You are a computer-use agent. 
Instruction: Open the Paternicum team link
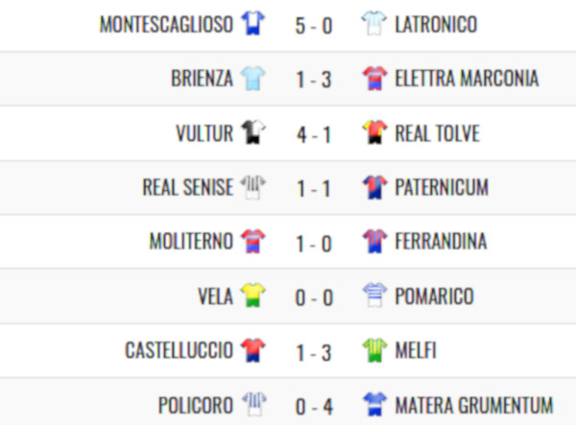(442, 187)
